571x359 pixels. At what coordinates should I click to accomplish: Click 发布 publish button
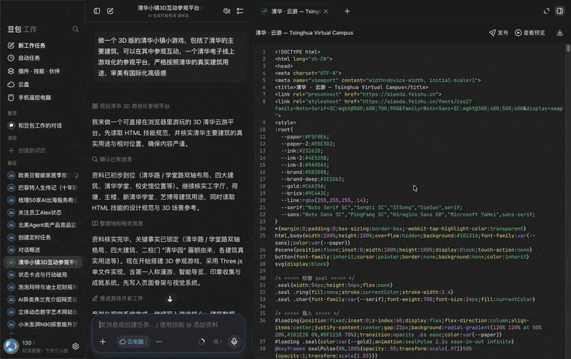tap(498, 33)
